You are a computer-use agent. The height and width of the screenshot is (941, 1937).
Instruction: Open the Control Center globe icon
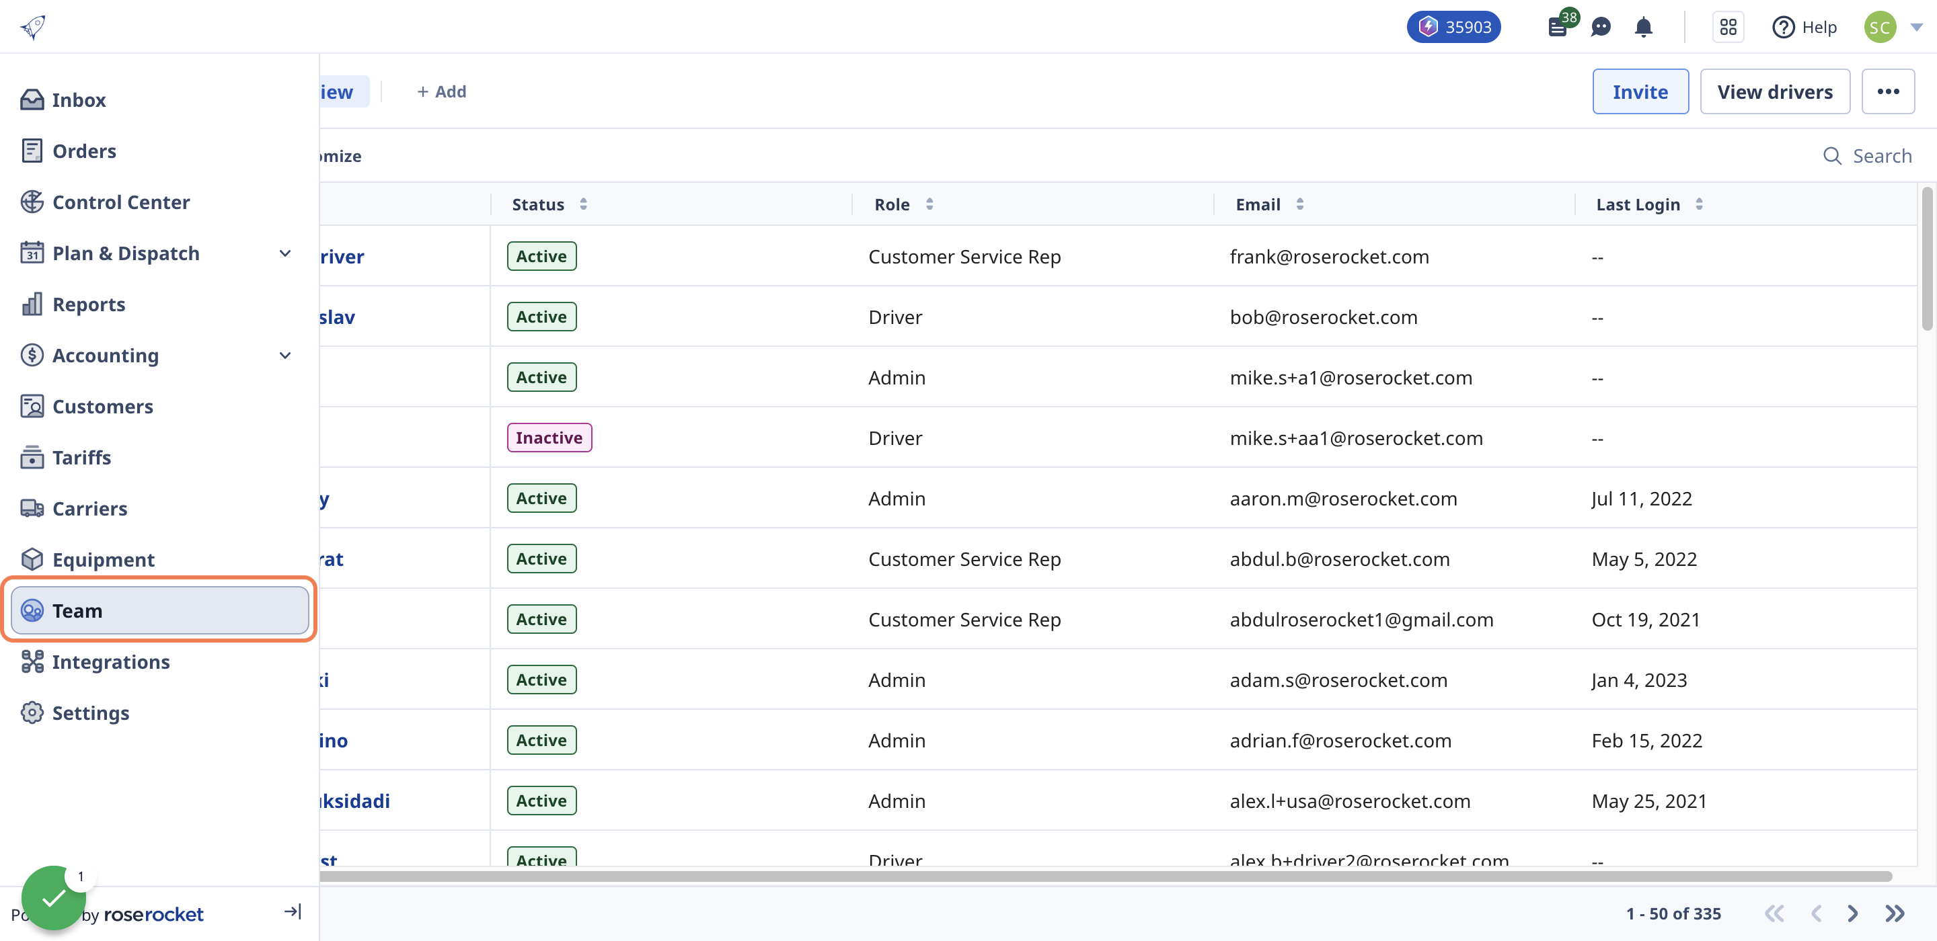(32, 202)
